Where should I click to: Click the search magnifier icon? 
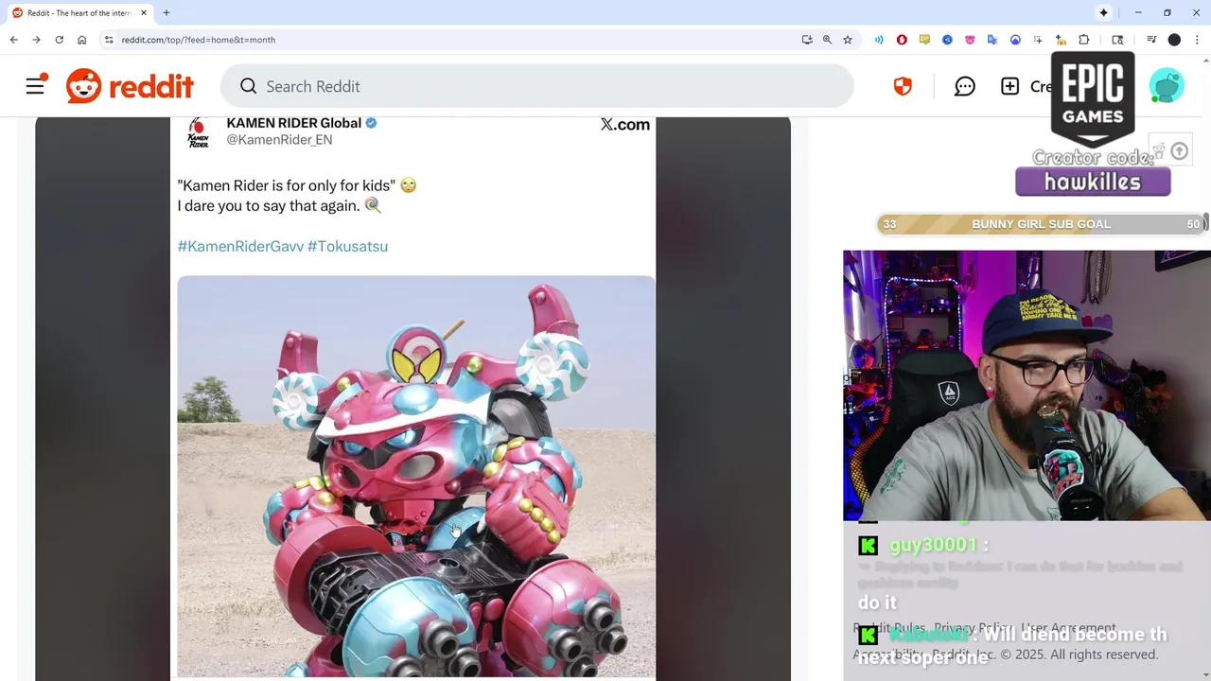pyautogui.click(x=248, y=86)
